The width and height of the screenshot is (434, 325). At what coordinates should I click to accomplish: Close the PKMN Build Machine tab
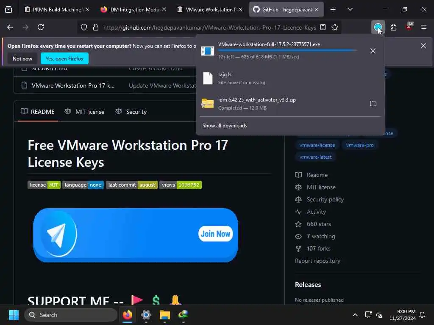pos(87,9)
